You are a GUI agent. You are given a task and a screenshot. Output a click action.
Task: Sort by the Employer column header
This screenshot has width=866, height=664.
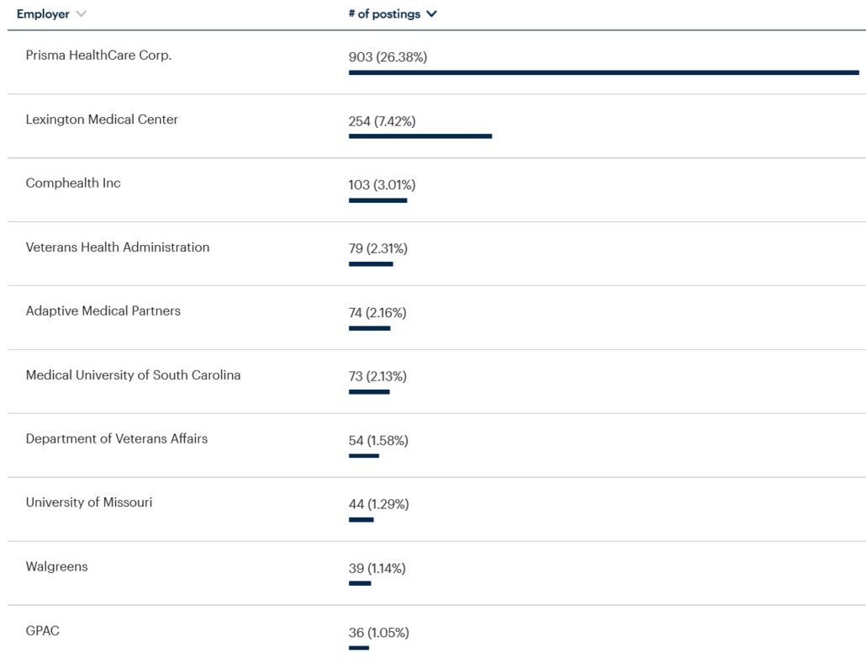pos(43,14)
